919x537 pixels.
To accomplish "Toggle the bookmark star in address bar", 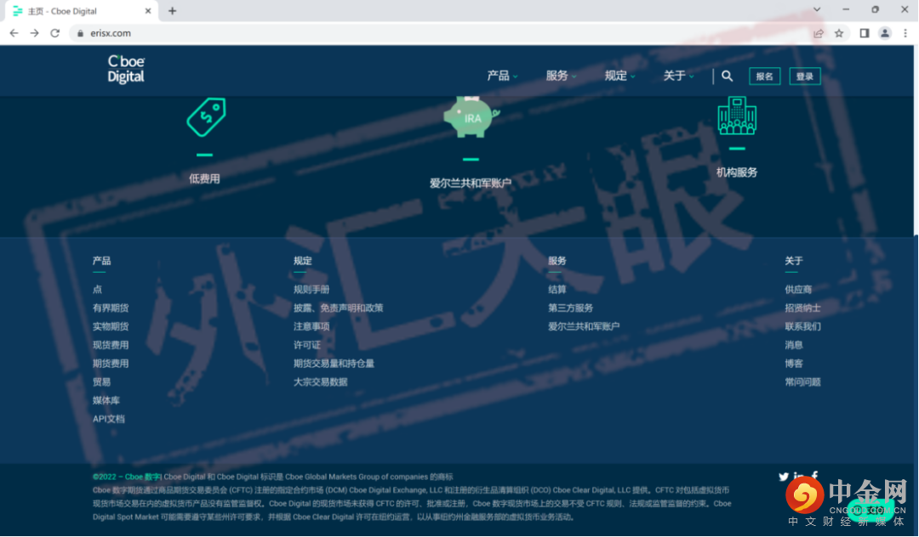I will (839, 33).
